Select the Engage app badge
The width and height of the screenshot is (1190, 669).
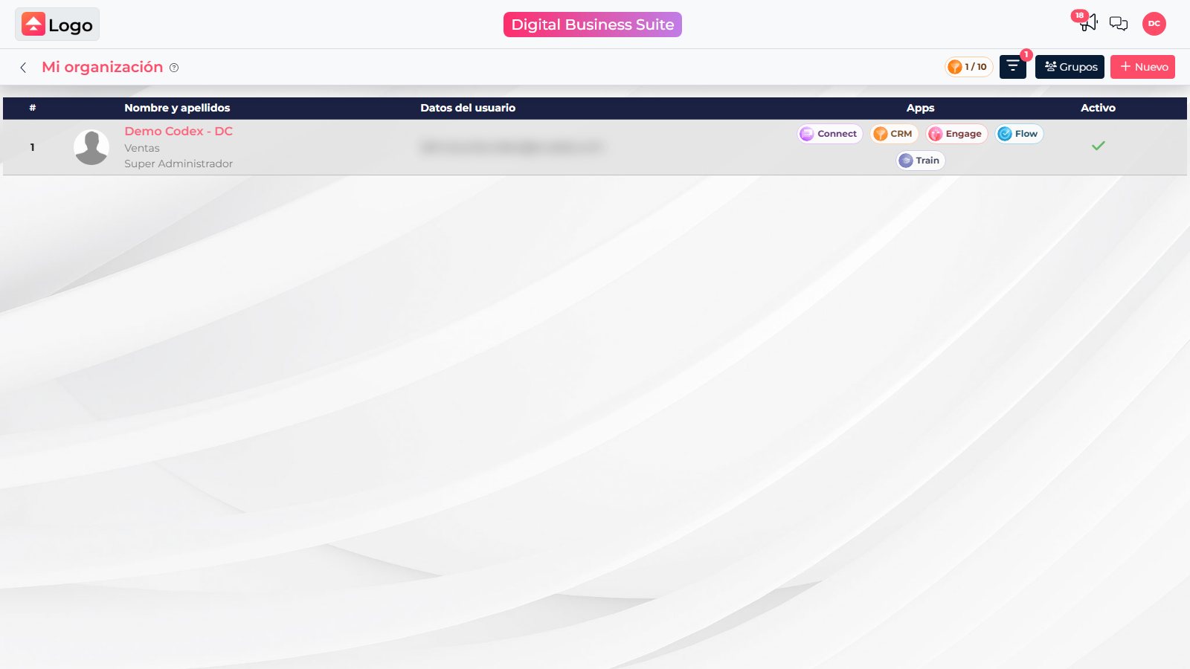956,134
